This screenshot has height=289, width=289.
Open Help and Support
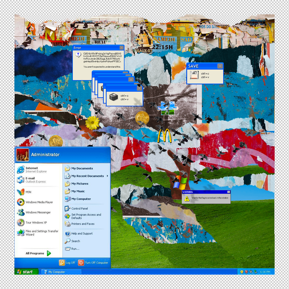pos(79,233)
